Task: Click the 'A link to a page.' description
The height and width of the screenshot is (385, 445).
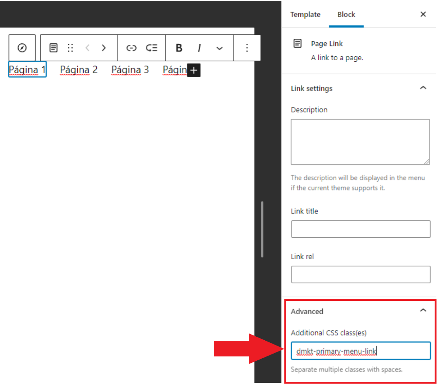Action: (337, 58)
